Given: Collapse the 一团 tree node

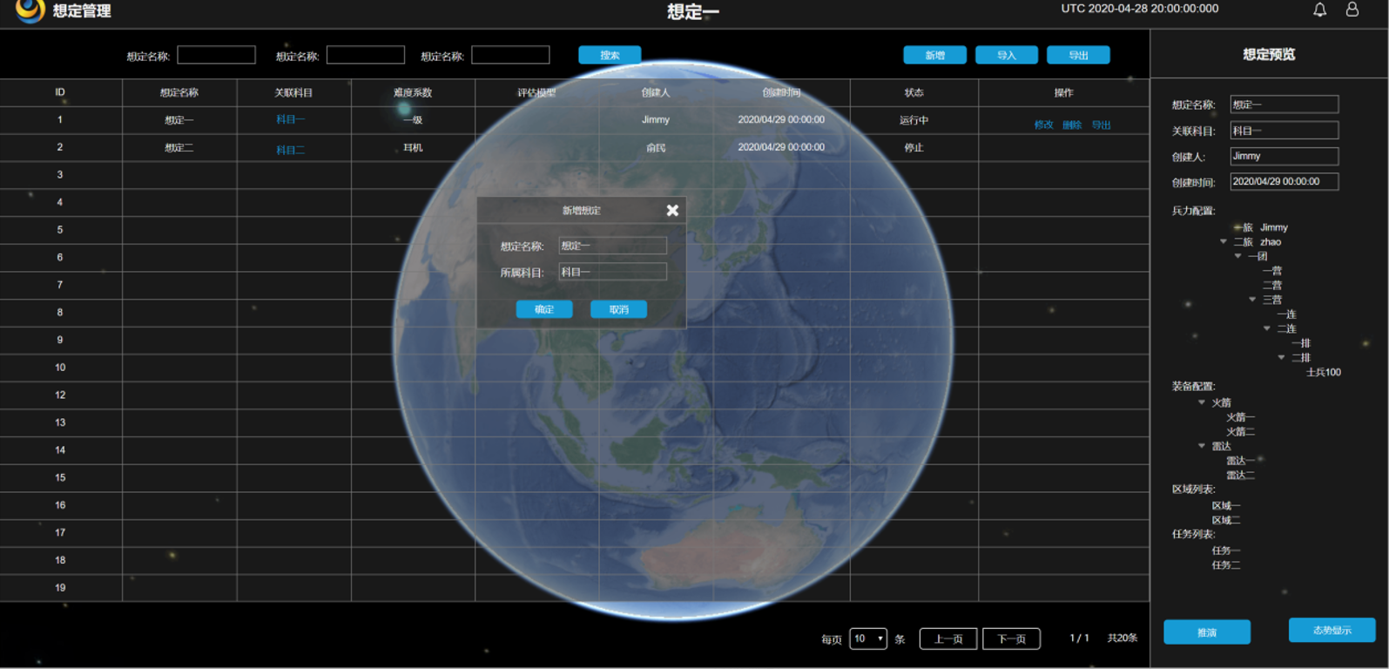Looking at the screenshot, I should click(x=1237, y=256).
